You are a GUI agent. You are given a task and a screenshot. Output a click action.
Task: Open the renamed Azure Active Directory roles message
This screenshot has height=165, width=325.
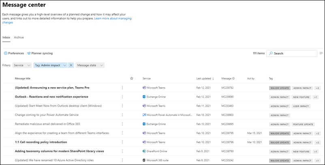point(54,160)
